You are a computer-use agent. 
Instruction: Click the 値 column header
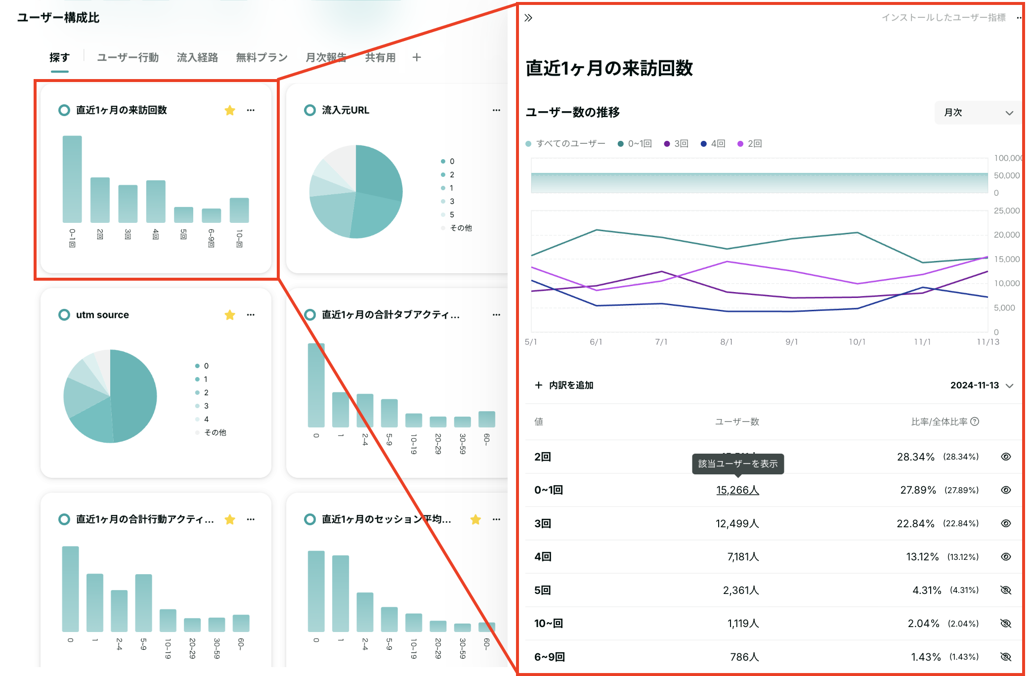(539, 422)
